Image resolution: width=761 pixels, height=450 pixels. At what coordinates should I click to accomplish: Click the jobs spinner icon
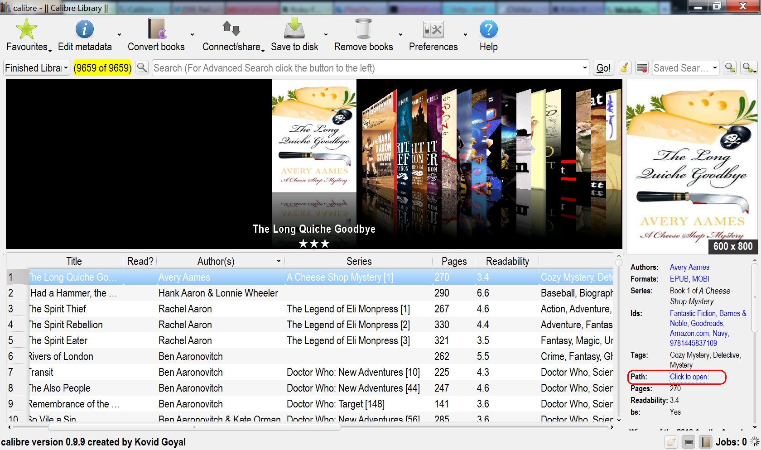754,441
